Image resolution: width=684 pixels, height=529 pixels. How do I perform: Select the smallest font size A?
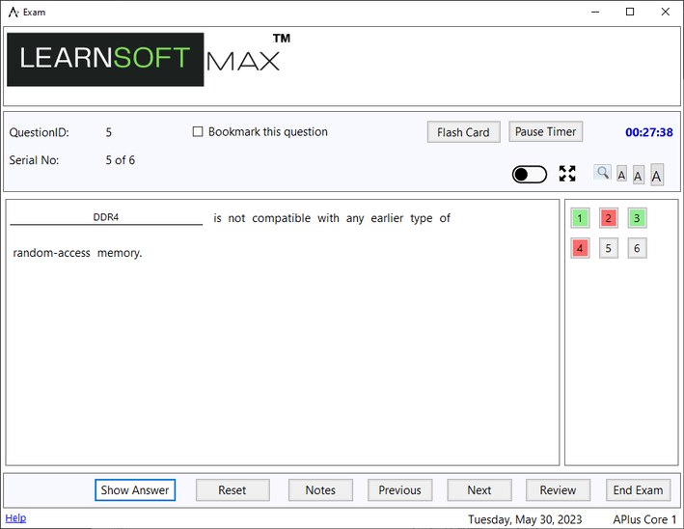tap(621, 175)
